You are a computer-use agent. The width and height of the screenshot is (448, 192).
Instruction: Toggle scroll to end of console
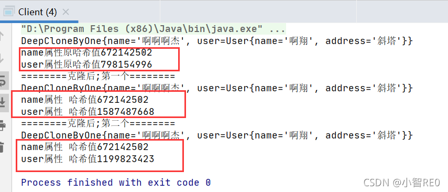pyautogui.click(x=2, y=102)
